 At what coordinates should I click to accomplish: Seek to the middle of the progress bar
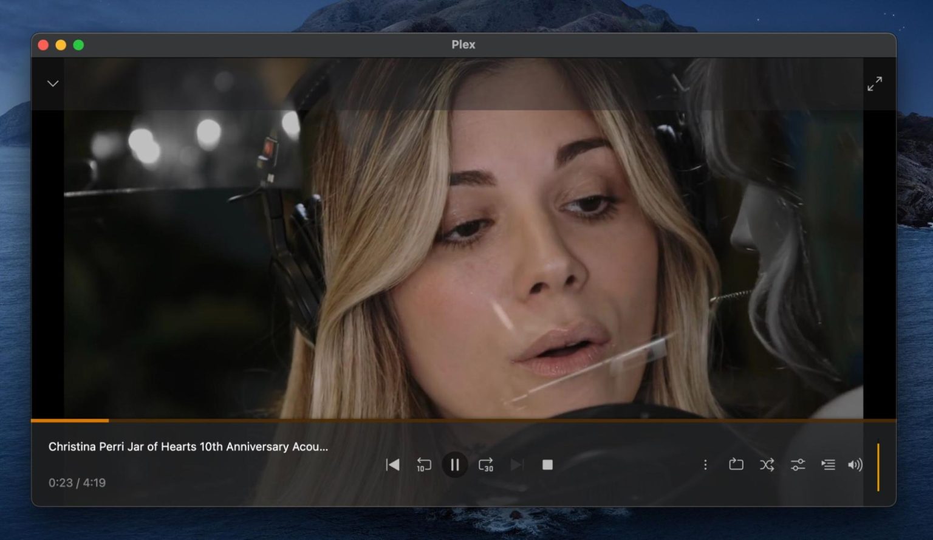tap(463, 420)
